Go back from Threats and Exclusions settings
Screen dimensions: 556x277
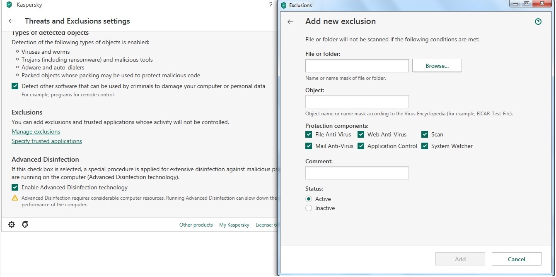pos(12,21)
